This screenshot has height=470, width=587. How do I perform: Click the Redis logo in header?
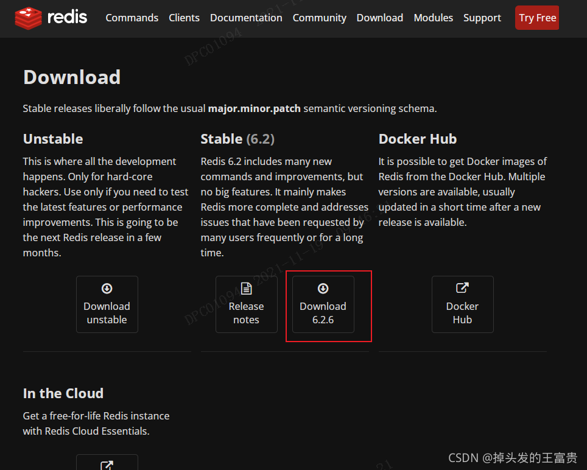click(x=51, y=18)
